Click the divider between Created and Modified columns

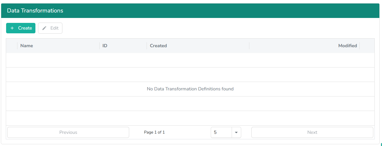pyautogui.click(x=249, y=46)
